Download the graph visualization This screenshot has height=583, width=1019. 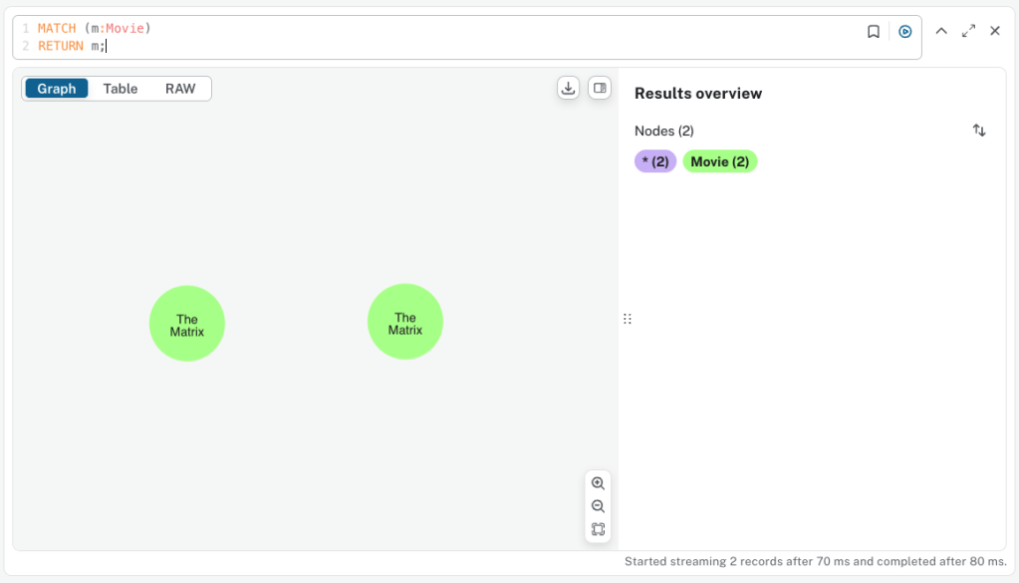click(x=568, y=88)
